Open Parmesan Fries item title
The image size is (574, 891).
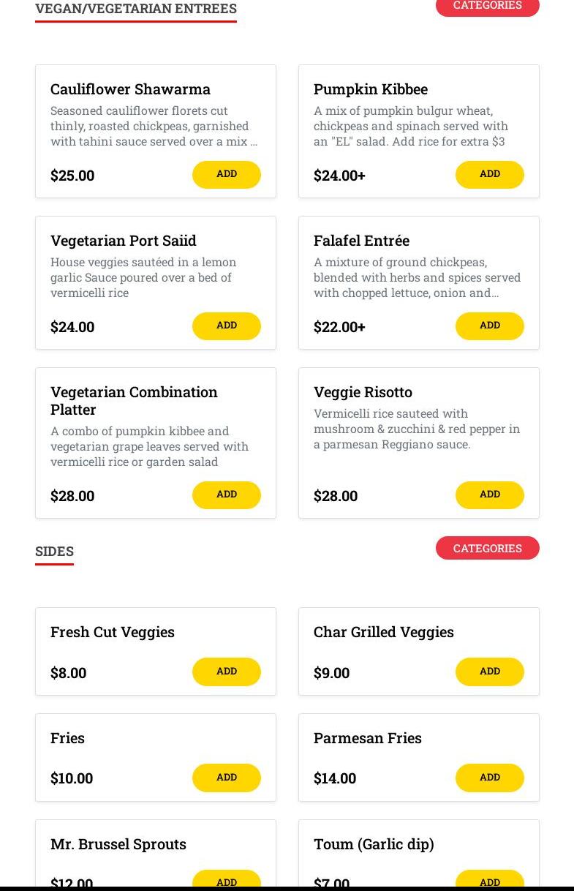(368, 738)
